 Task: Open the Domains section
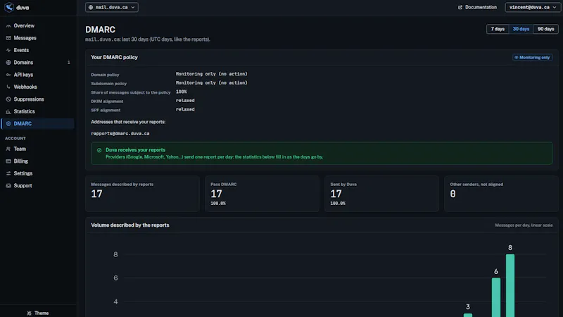click(38, 63)
